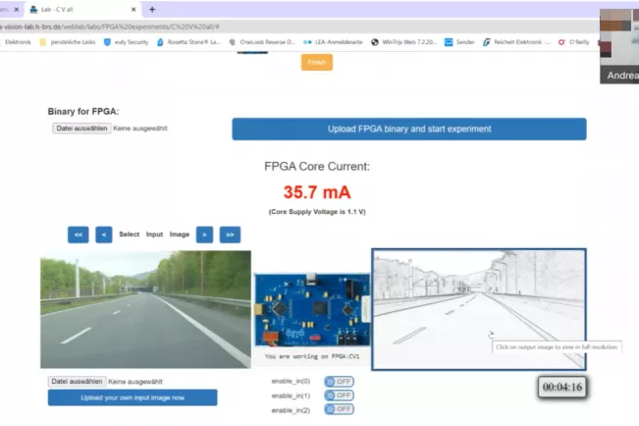
Task: Open output edge image in full resolution
Action: [x=478, y=308]
